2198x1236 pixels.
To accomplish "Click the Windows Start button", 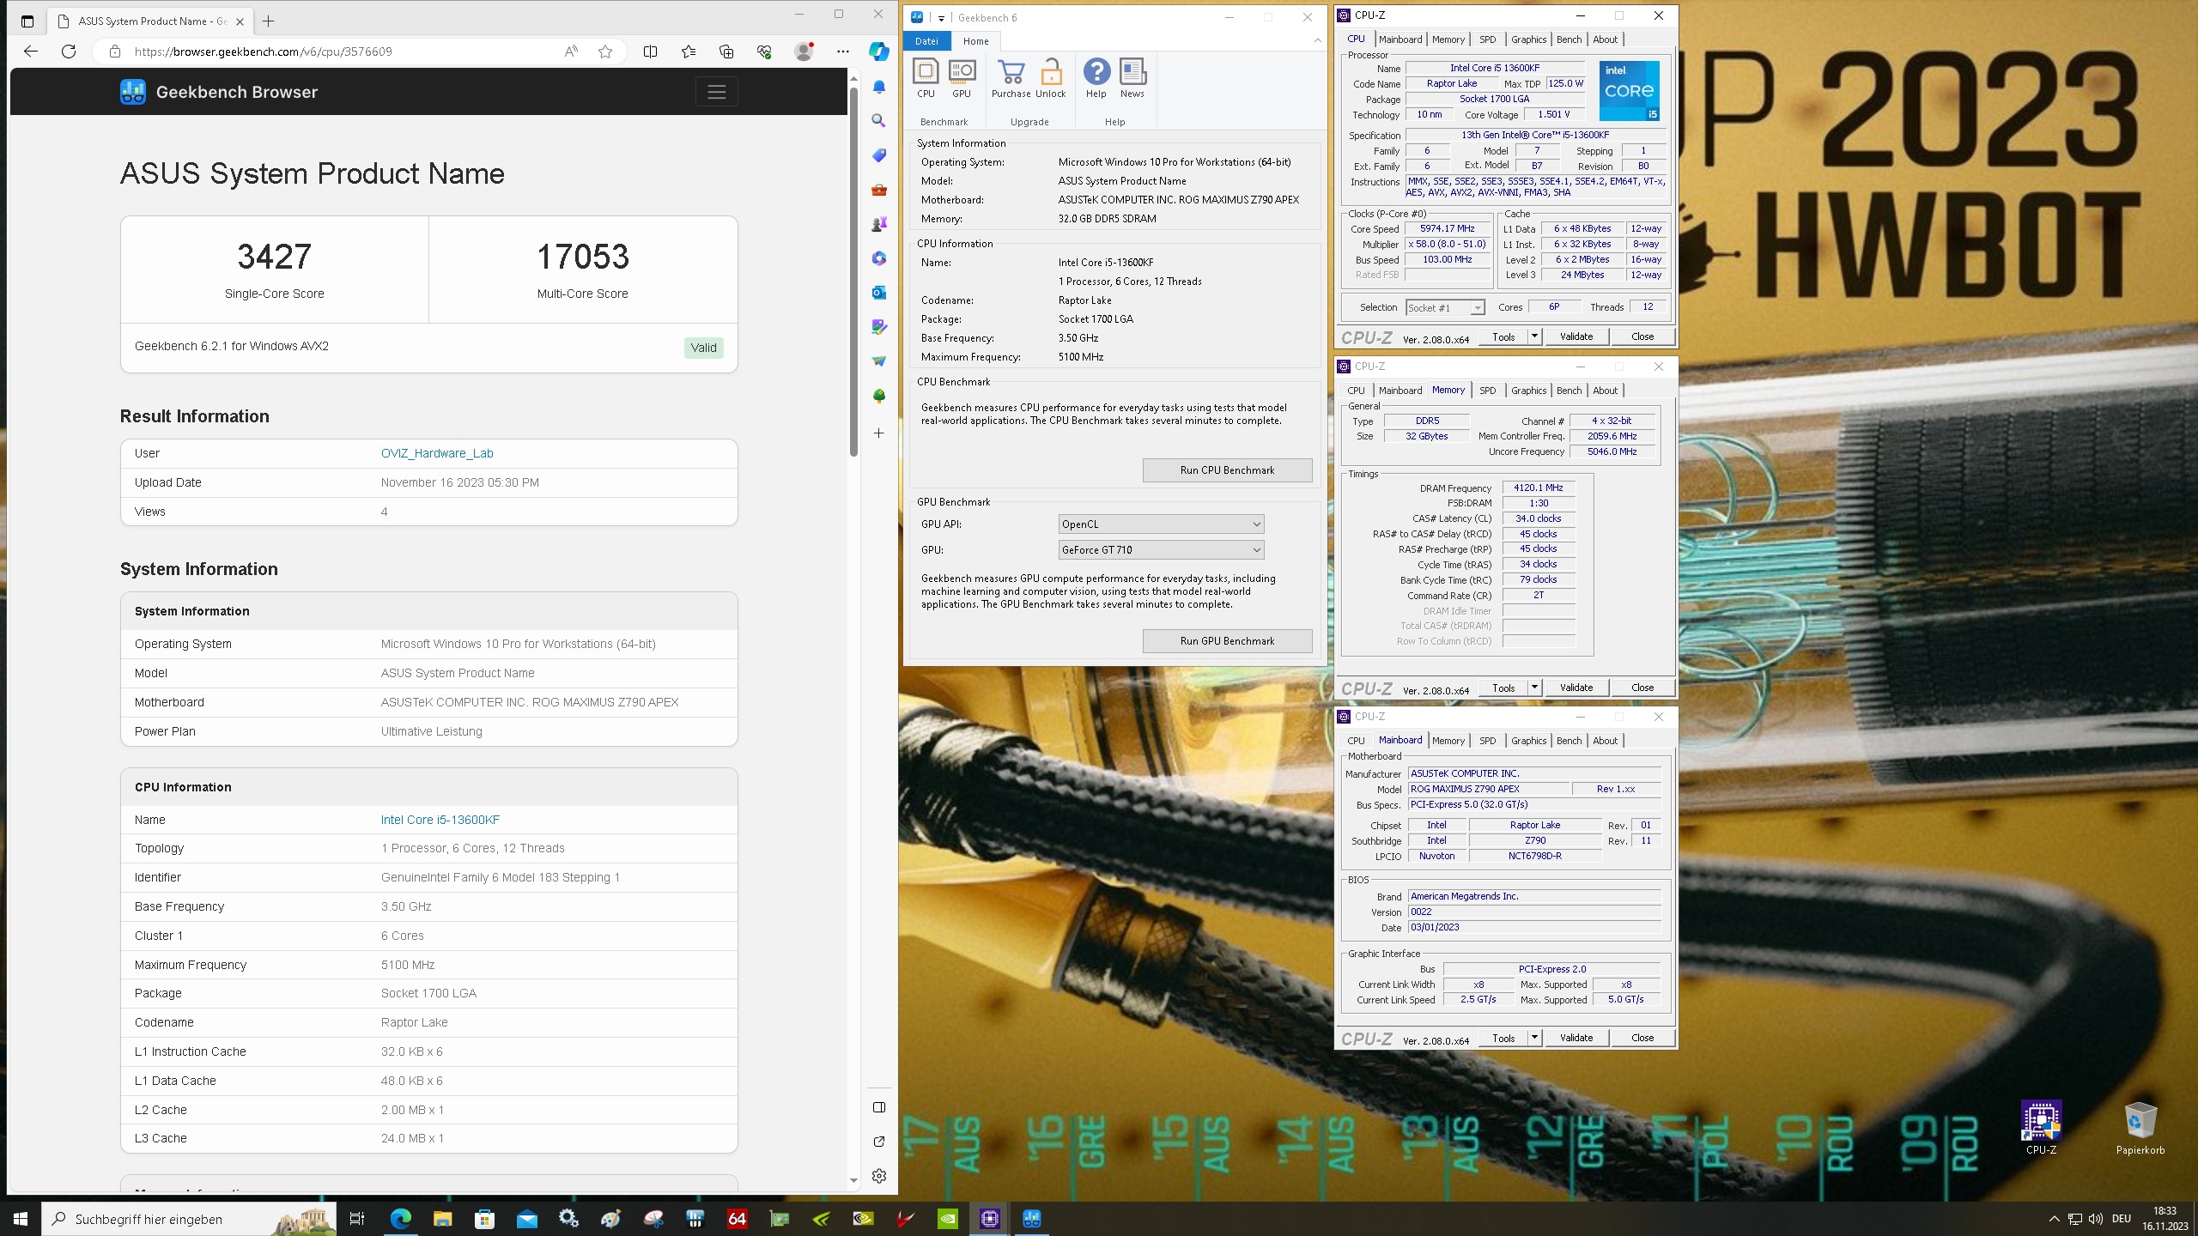I will pyautogui.click(x=21, y=1219).
